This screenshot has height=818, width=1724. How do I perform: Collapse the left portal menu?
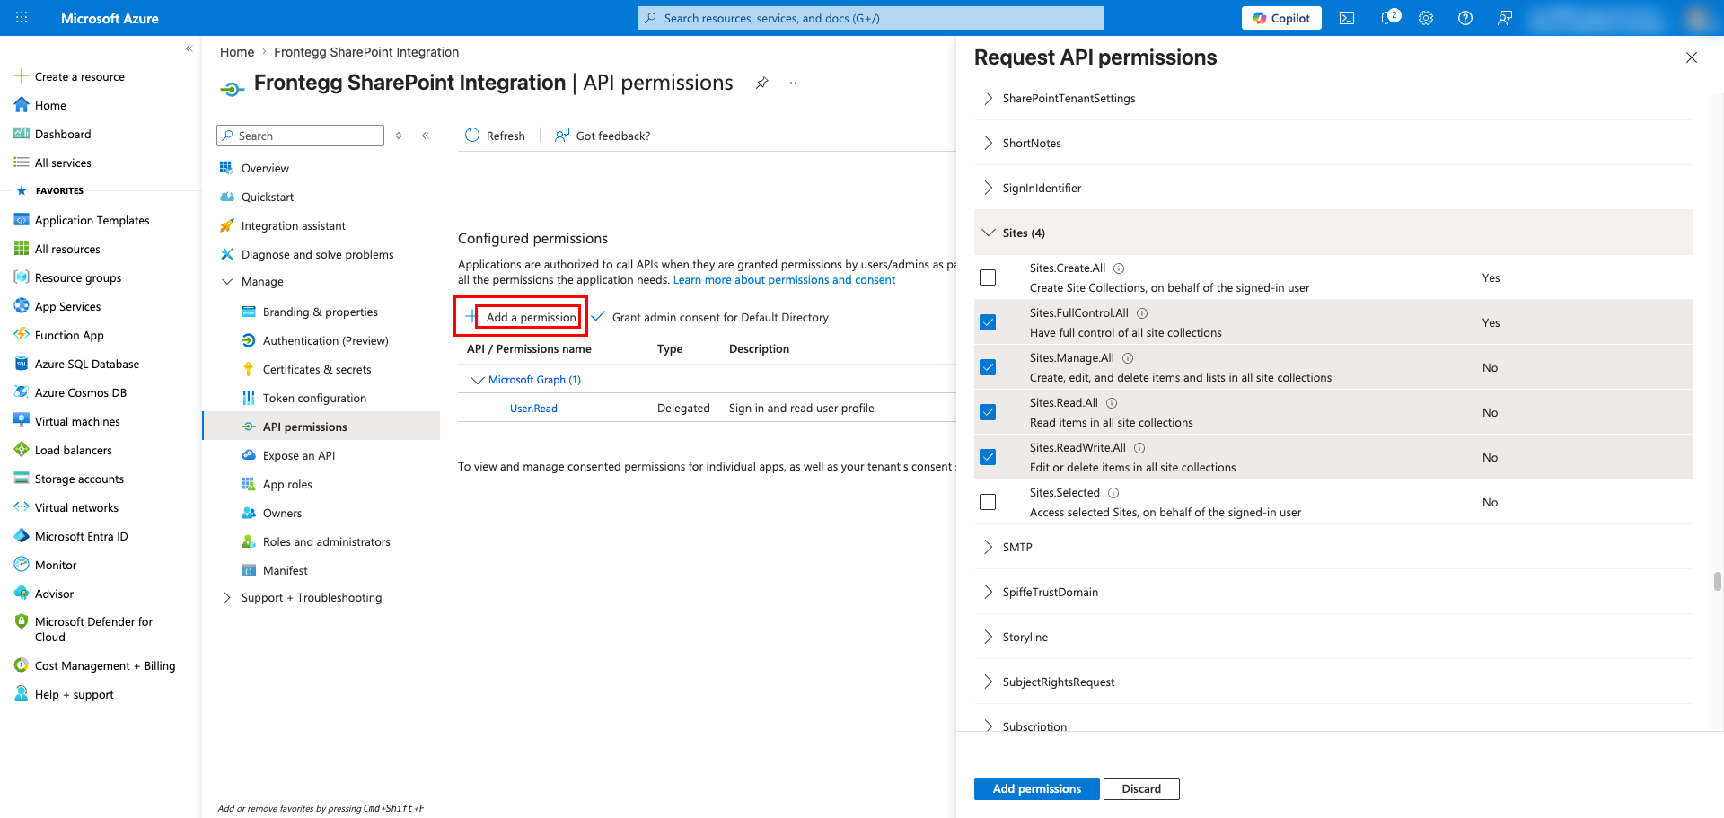pyautogui.click(x=189, y=48)
